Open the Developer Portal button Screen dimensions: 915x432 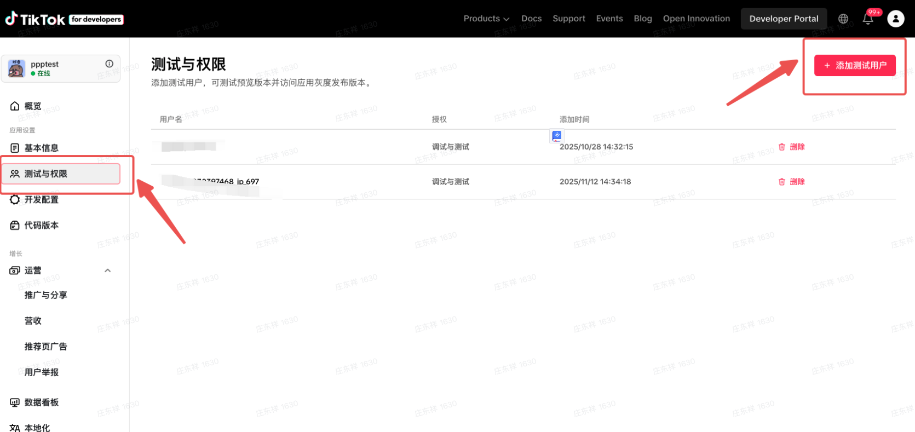coord(784,19)
